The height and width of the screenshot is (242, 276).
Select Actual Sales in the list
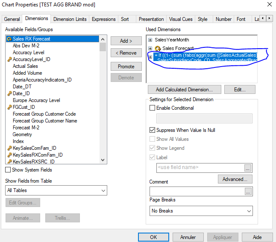pyautogui.click(x=25, y=66)
